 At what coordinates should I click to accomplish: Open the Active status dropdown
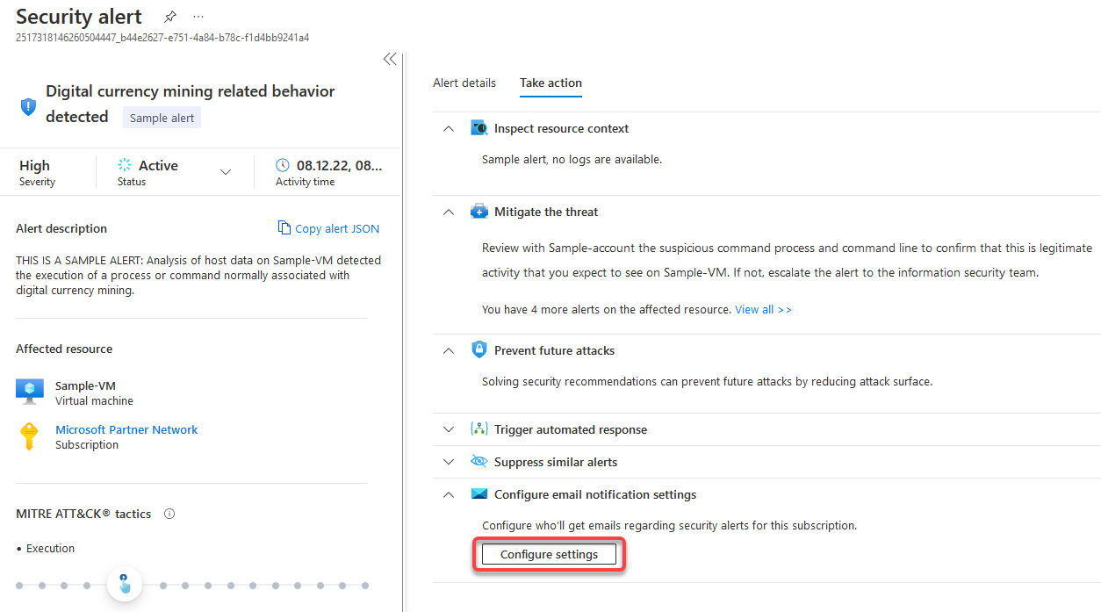226,171
